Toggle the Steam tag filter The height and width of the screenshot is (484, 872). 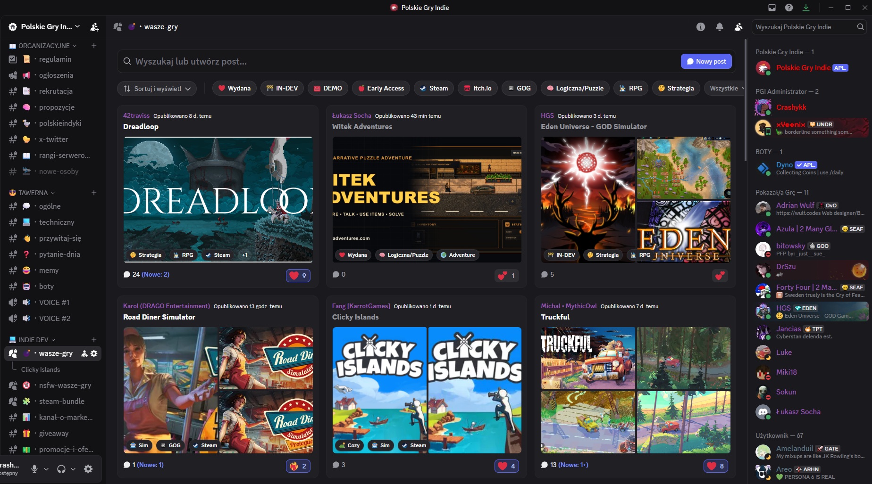[x=434, y=88]
